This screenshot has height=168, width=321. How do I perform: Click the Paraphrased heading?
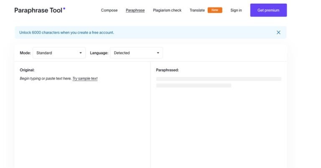(167, 70)
